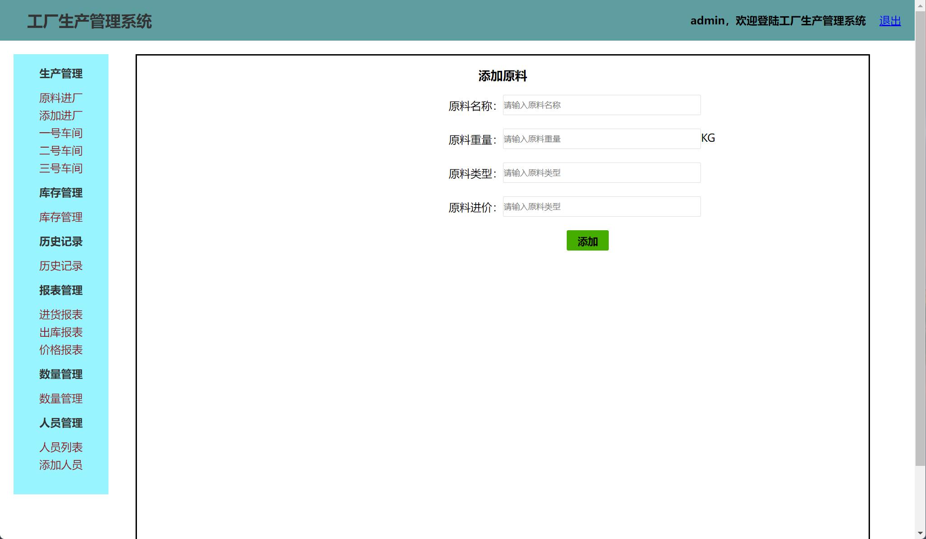
Task: Select 二号车间 from the sidebar
Action: (x=61, y=151)
